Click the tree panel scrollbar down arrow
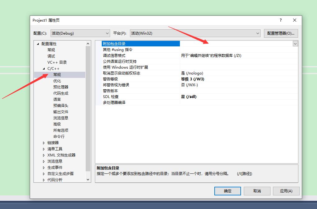Viewport: 317px width, 209px height. (x=88, y=180)
